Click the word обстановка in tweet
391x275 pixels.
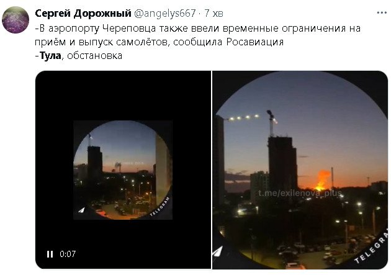coord(94,55)
